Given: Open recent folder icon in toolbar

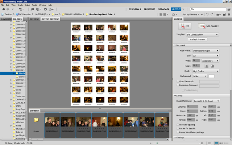Looking at the screenshot, I should [x=218, y=14].
